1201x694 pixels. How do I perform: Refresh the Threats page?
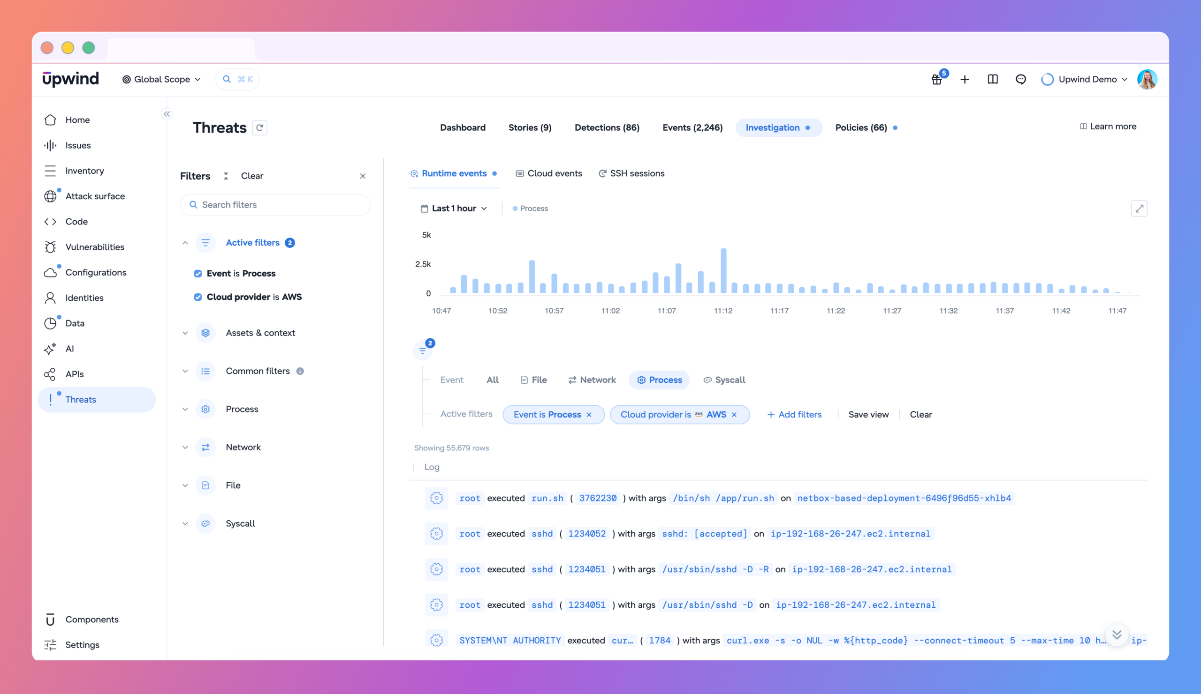coord(260,127)
